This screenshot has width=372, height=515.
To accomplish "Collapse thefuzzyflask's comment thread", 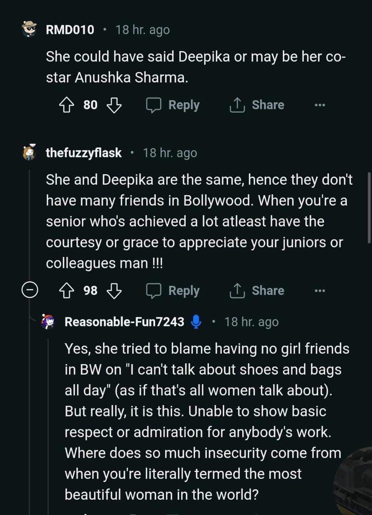I will [x=29, y=291].
